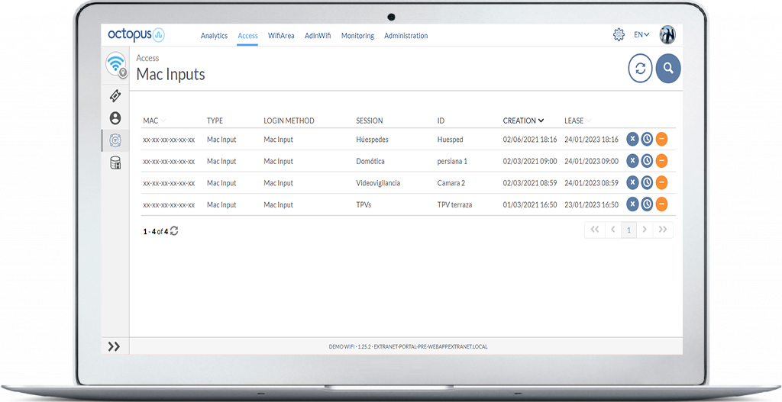The image size is (782, 402).
Task: Open the AdInWifi menu
Action: (318, 36)
